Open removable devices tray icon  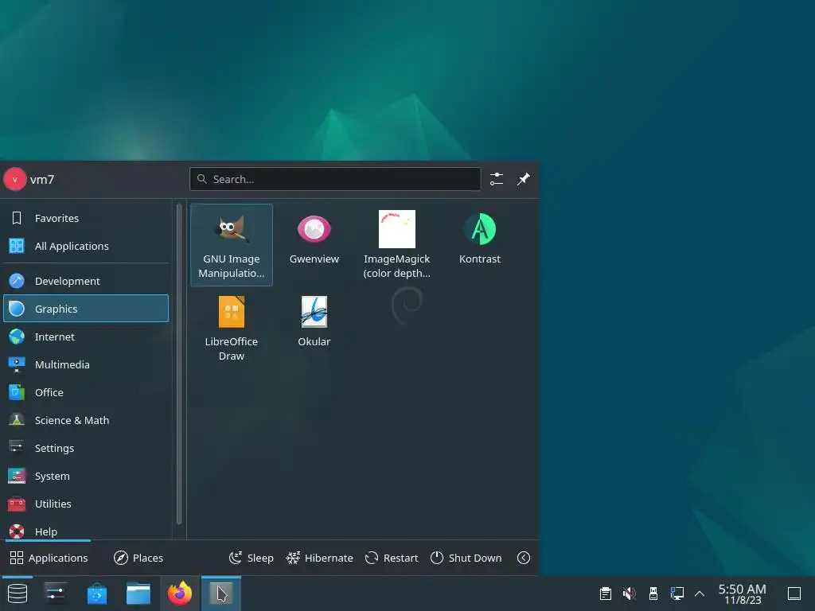653,593
